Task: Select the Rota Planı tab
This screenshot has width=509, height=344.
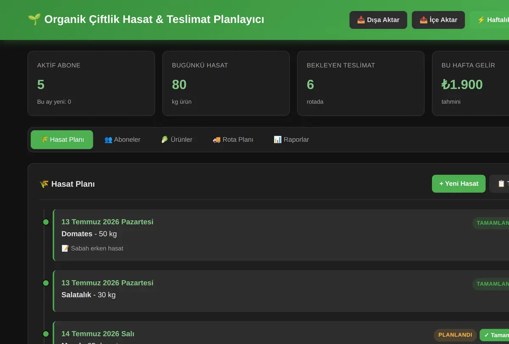Action: click(x=233, y=140)
